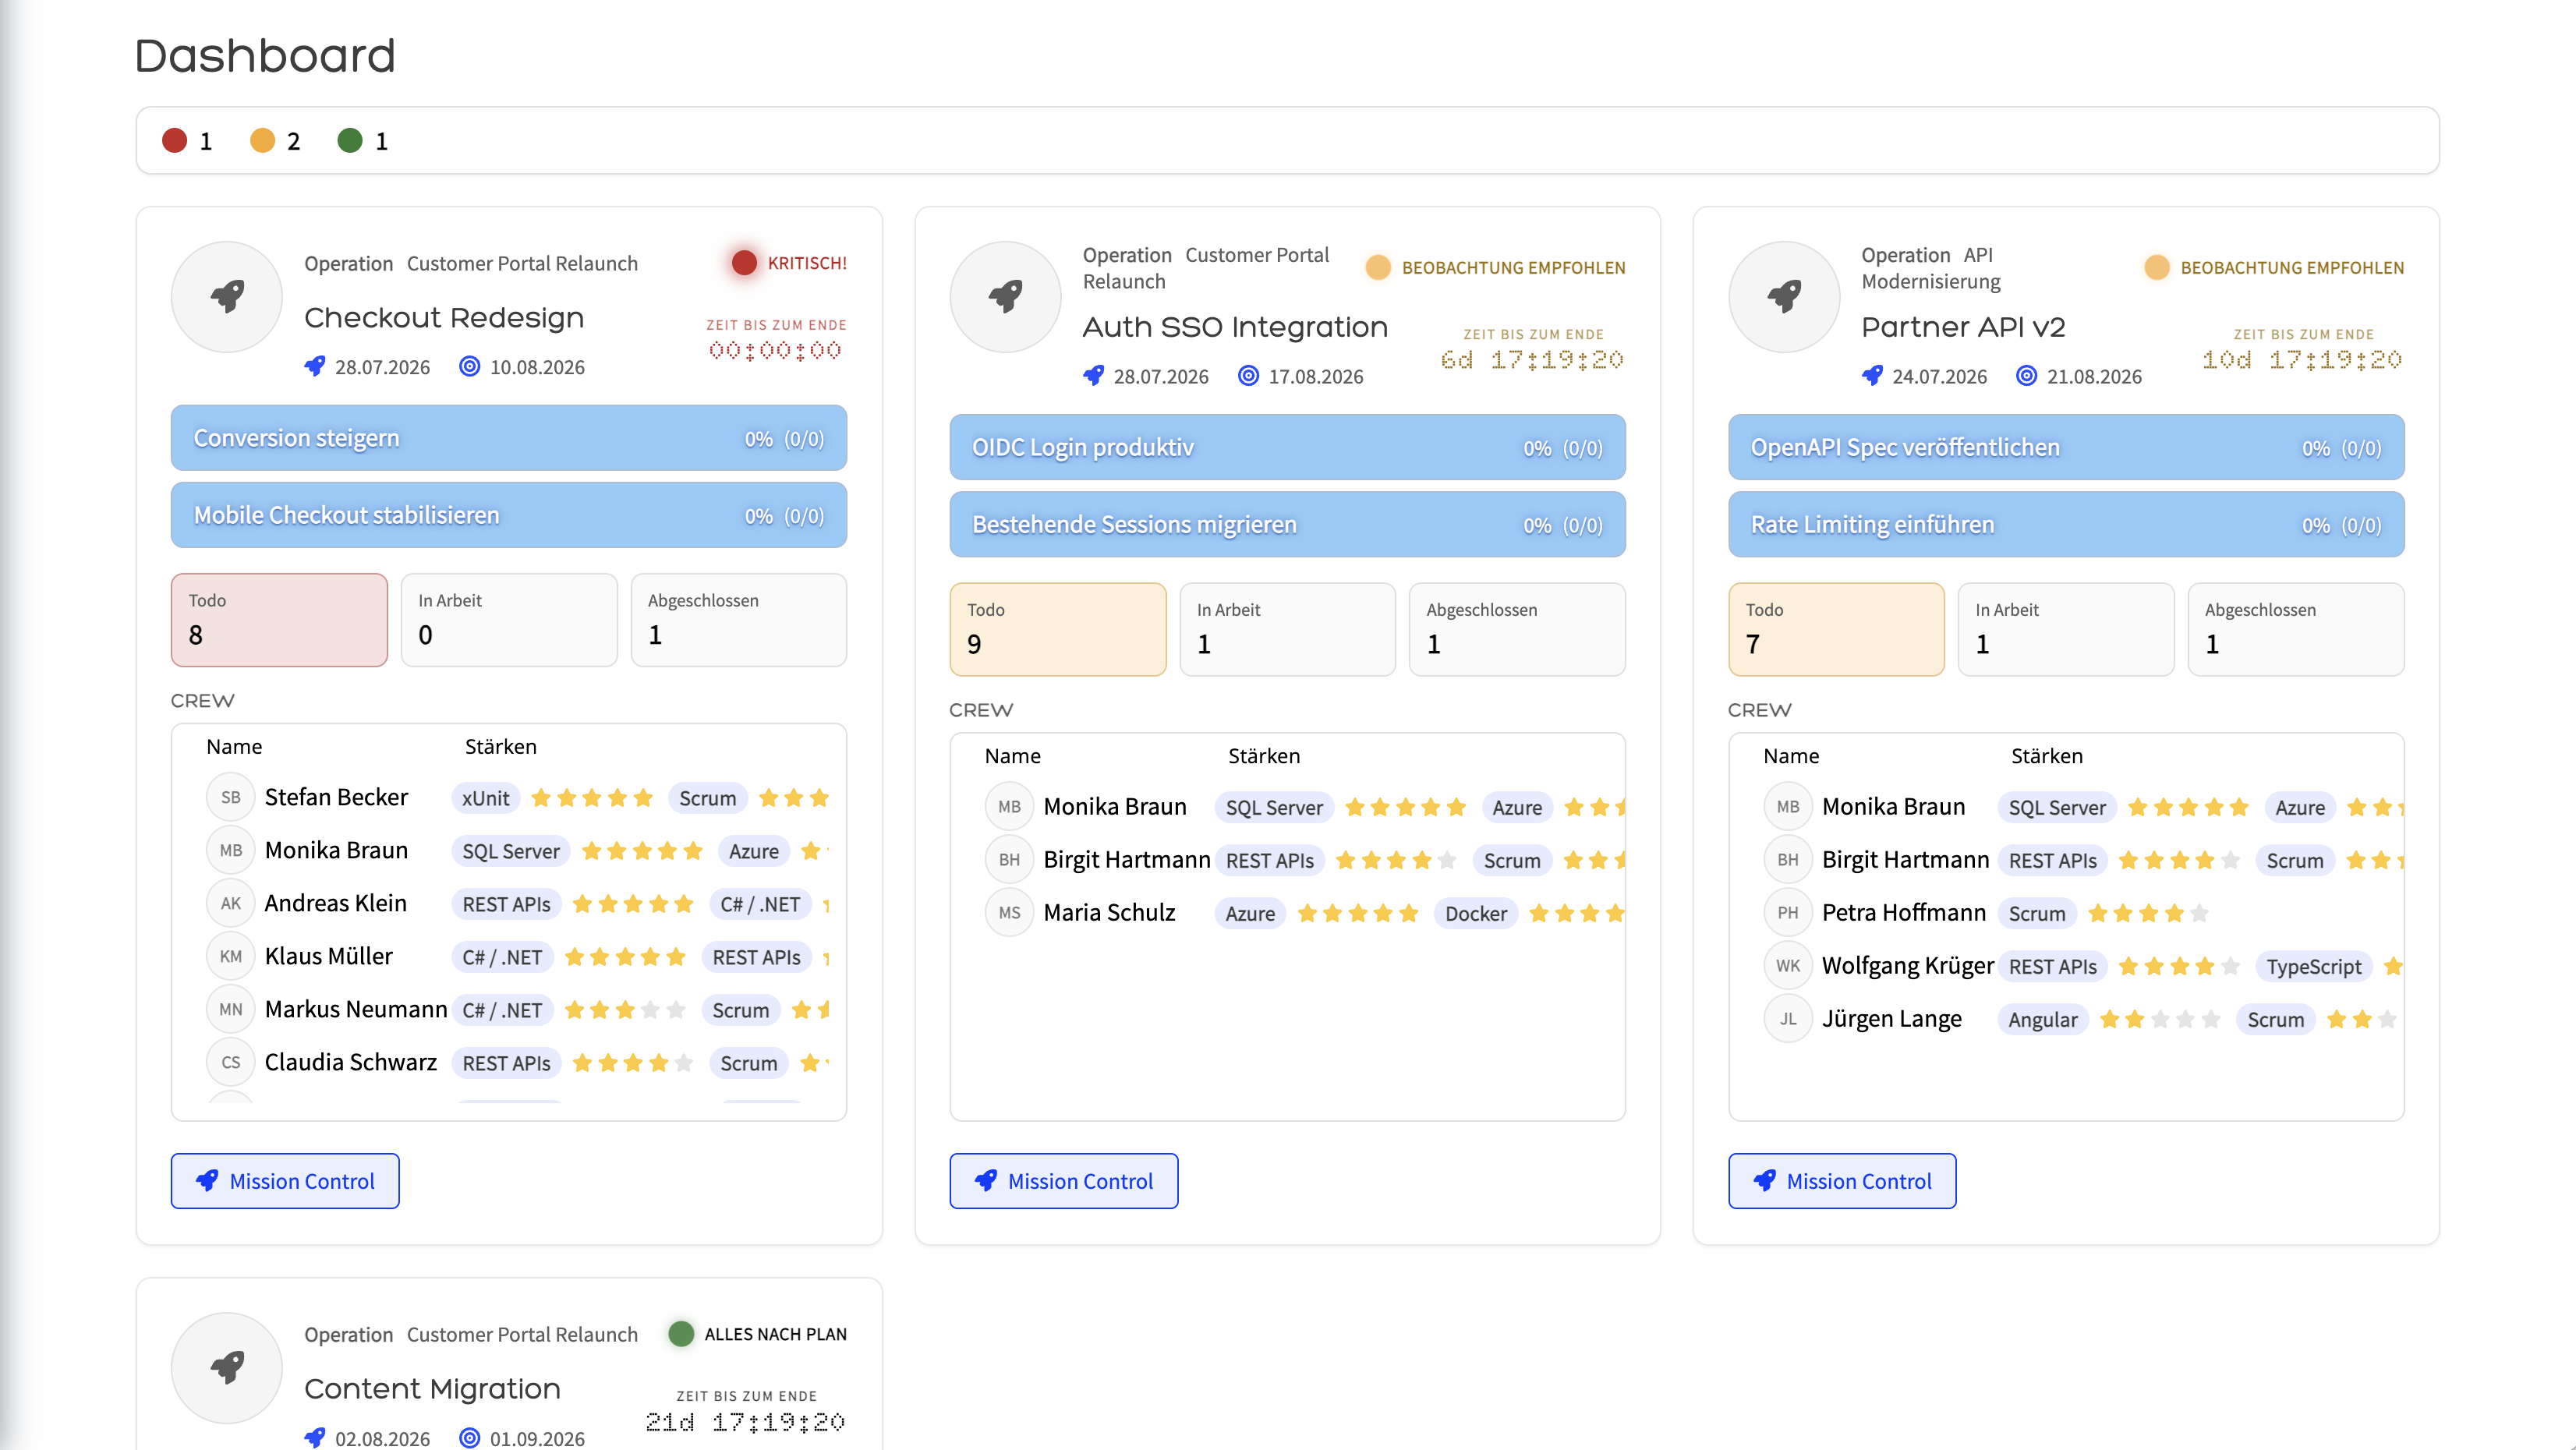
Task: Open the Conversion steigern goal bar
Action: point(509,438)
